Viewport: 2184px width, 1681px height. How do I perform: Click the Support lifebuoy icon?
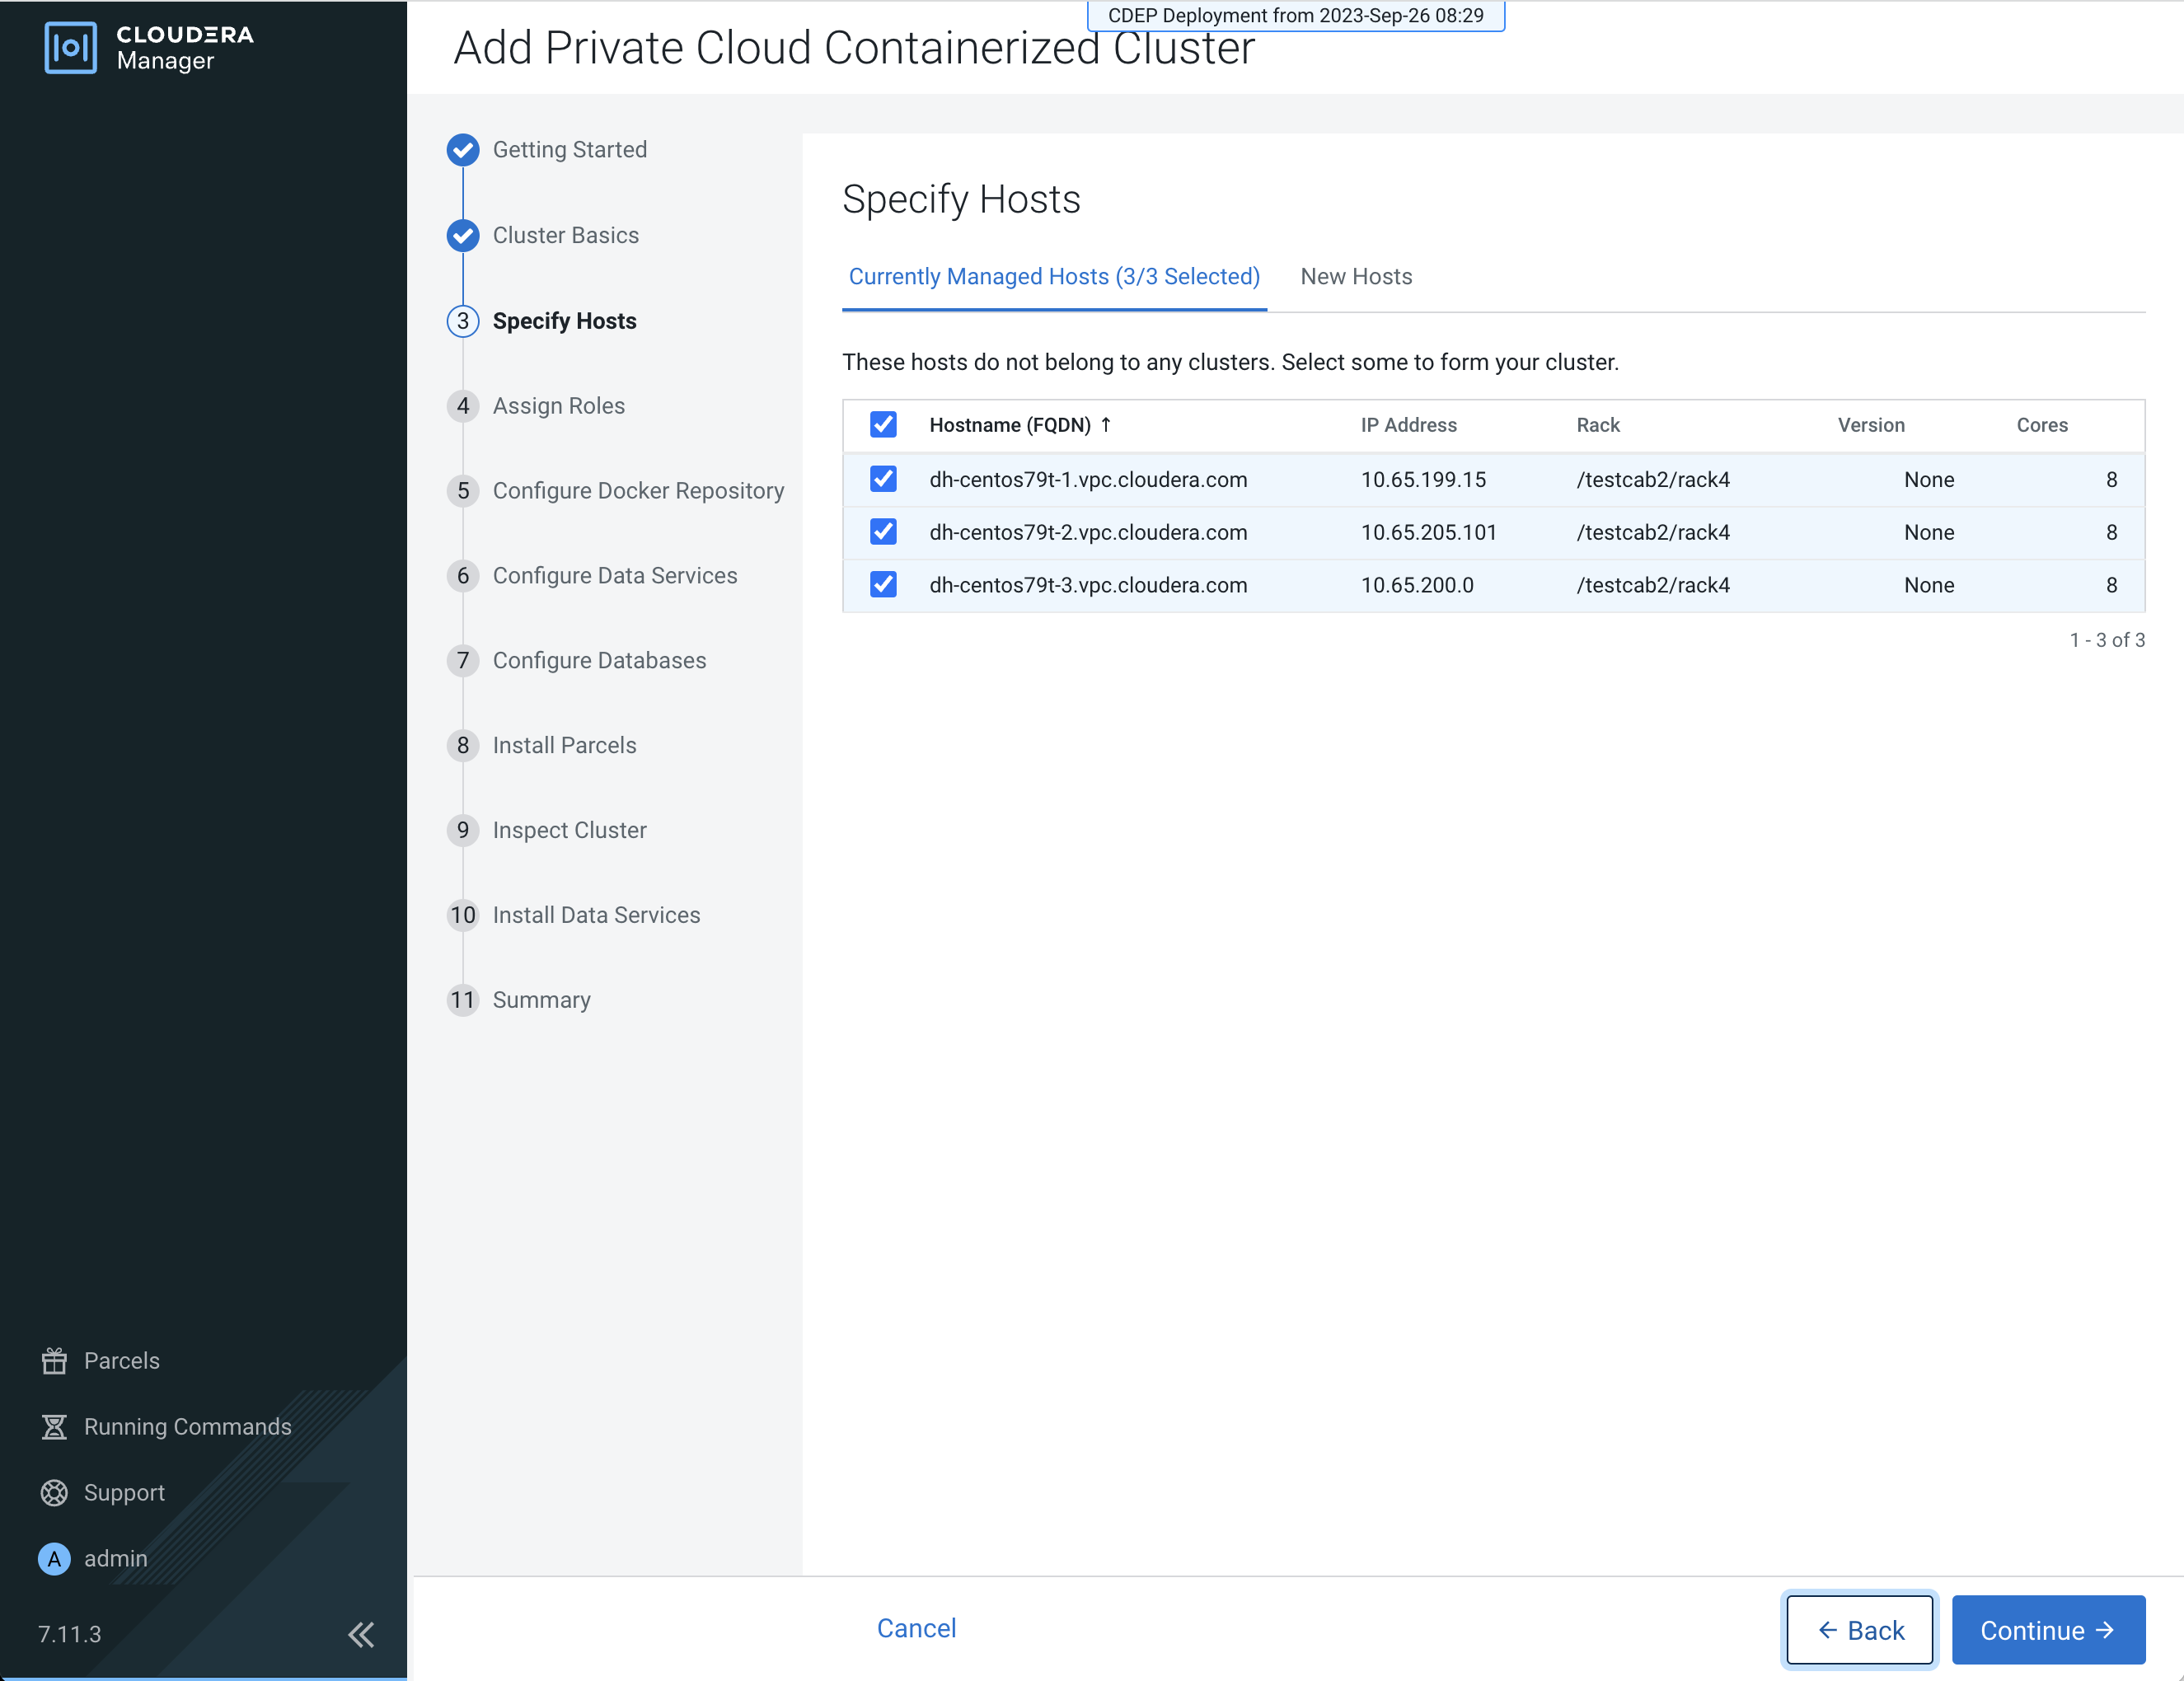[54, 1492]
